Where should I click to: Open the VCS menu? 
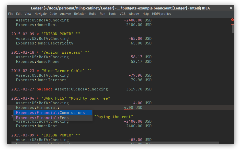coord(122,14)
